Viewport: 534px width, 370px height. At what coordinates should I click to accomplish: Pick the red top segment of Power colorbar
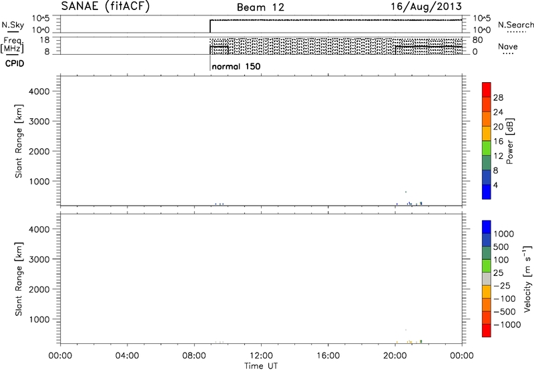[x=487, y=89]
